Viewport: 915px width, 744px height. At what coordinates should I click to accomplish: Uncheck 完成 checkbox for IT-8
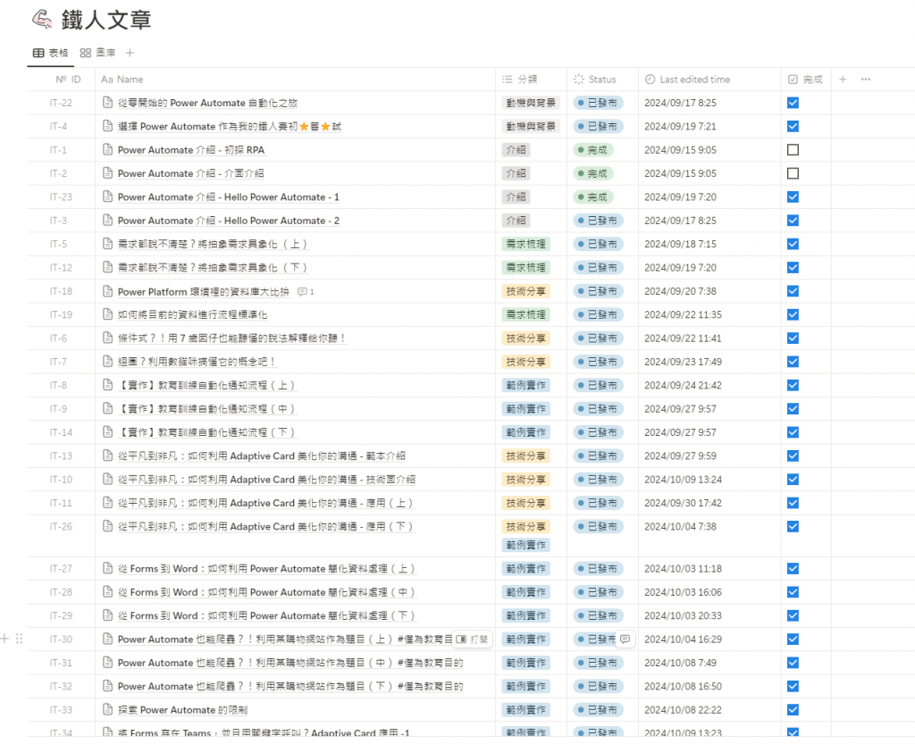click(x=793, y=385)
